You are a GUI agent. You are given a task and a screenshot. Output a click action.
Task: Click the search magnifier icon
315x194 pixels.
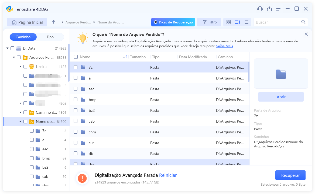click(303, 22)
